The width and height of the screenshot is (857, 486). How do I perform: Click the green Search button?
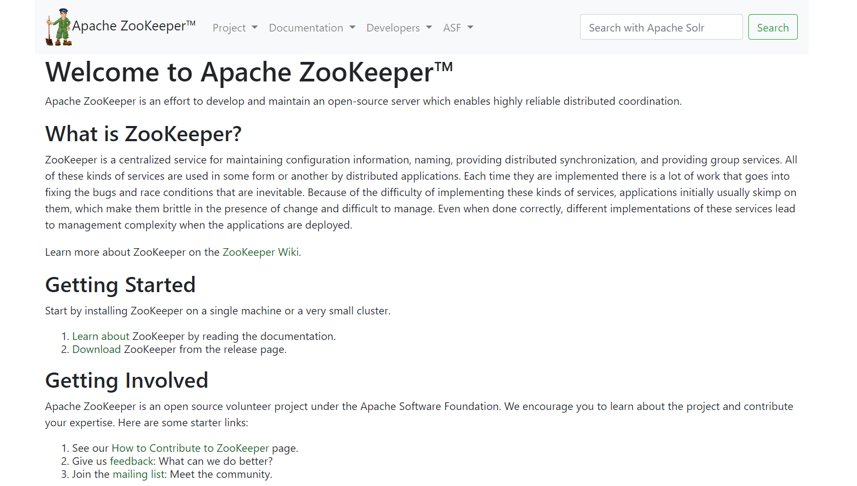(773, 27)
